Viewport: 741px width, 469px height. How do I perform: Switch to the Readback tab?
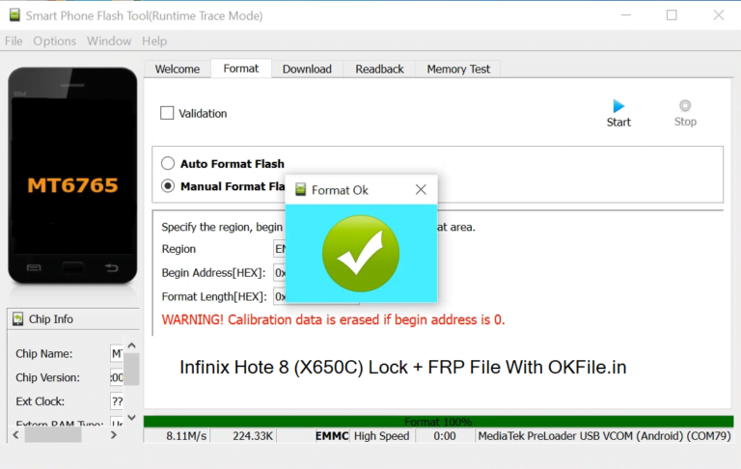pyautogui.click(x=379, y=69)
